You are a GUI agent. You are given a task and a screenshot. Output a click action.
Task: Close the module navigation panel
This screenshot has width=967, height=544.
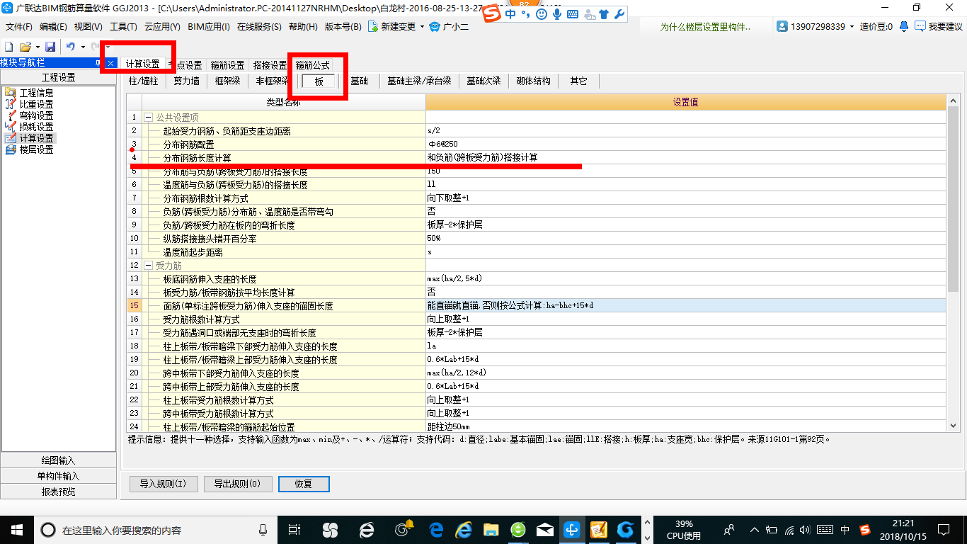[x=111, y=63]
